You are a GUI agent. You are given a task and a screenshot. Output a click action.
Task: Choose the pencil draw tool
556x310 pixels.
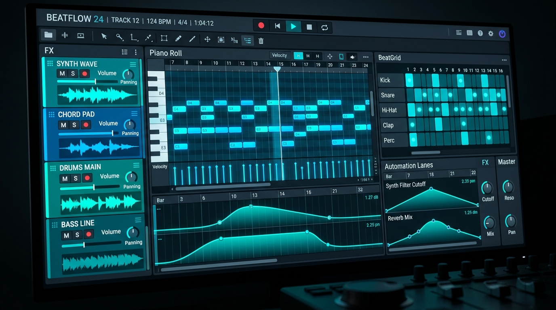[178, 39]
